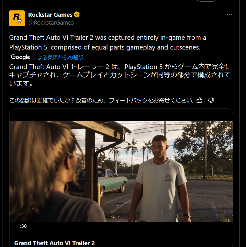Open the Rockstar Games profile avatar
Viewport: 246px width, 247px height.
click(17, 18)
